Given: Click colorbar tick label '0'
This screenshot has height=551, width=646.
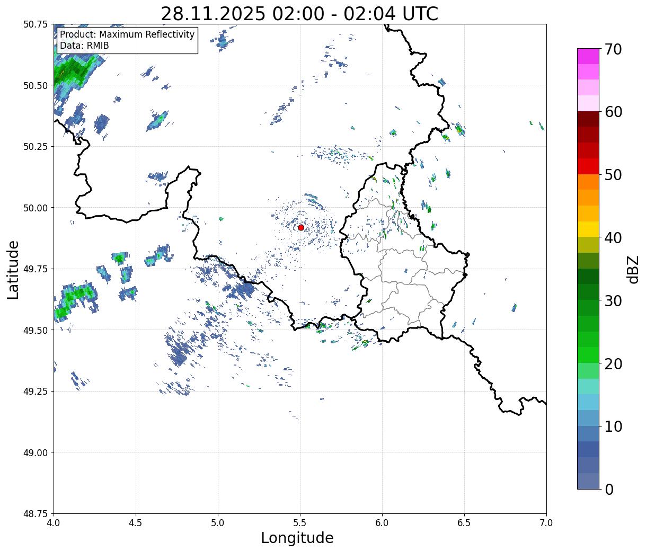Looking at the screenshot, I should click(608, 489).
